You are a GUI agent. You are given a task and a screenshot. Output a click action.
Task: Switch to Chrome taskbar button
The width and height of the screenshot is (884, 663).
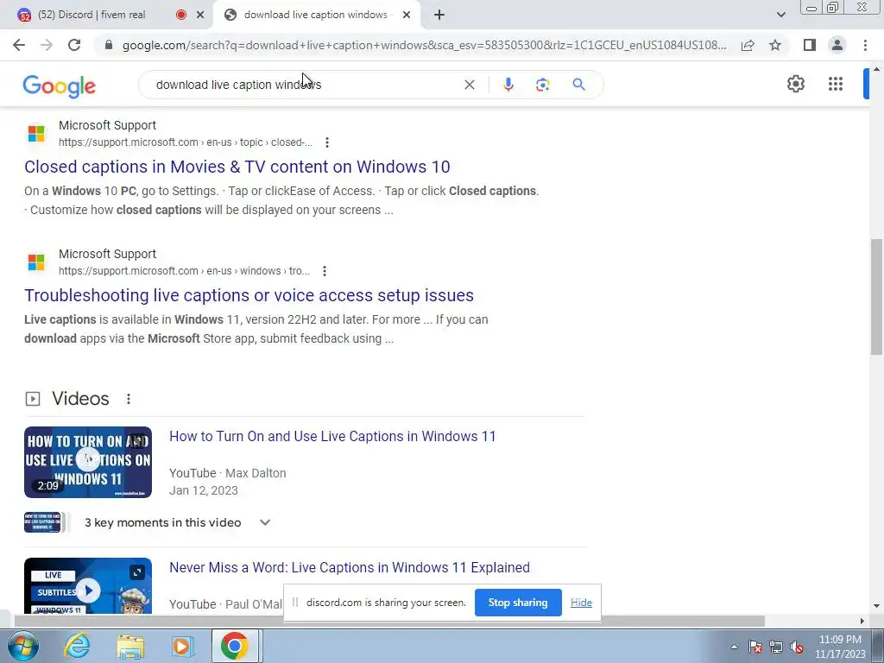235,646
